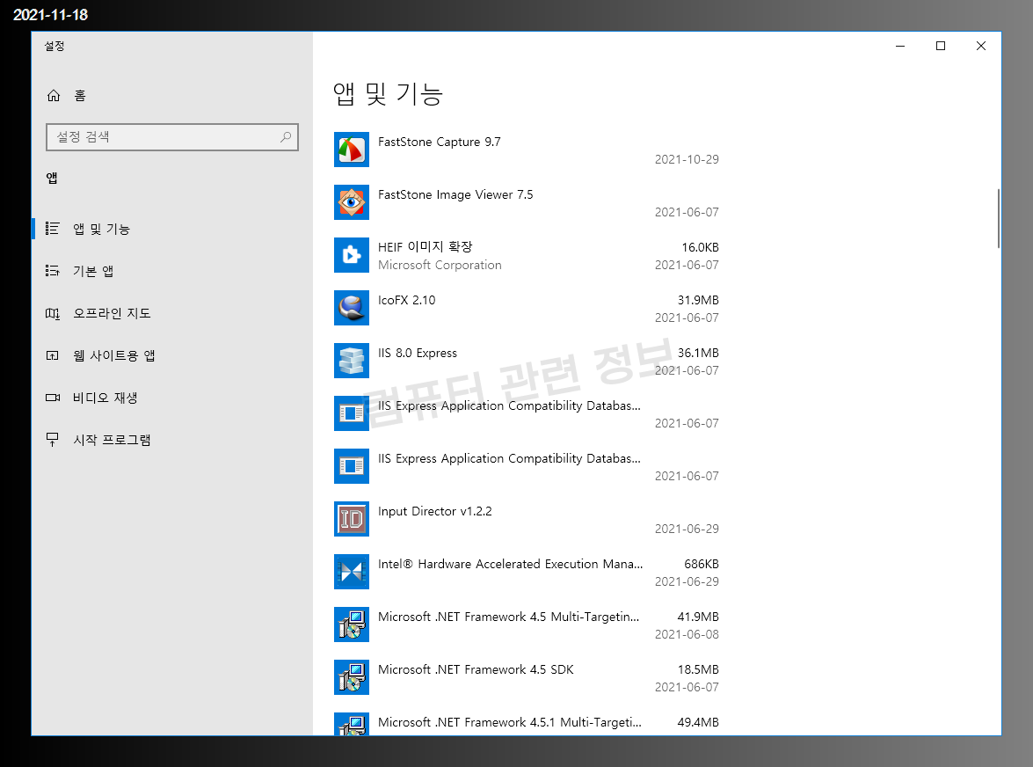Click the Intel Hardware Accelerated Execution Manager icon

point(351,572)
